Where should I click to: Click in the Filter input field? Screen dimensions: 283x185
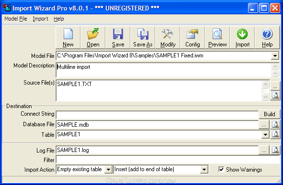tap(168, 160)
